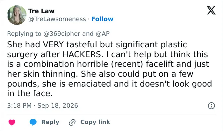
Task: Click the @AP mention
Action: (x=103, y=34)
